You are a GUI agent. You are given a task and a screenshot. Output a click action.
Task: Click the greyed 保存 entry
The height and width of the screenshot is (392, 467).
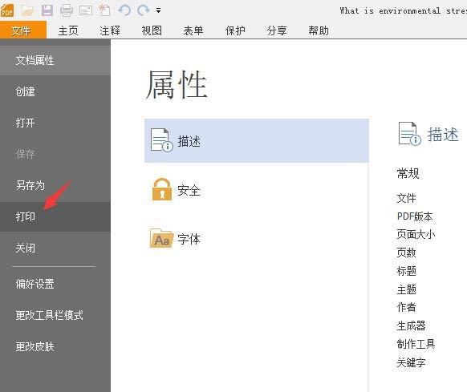click(55, 154)
